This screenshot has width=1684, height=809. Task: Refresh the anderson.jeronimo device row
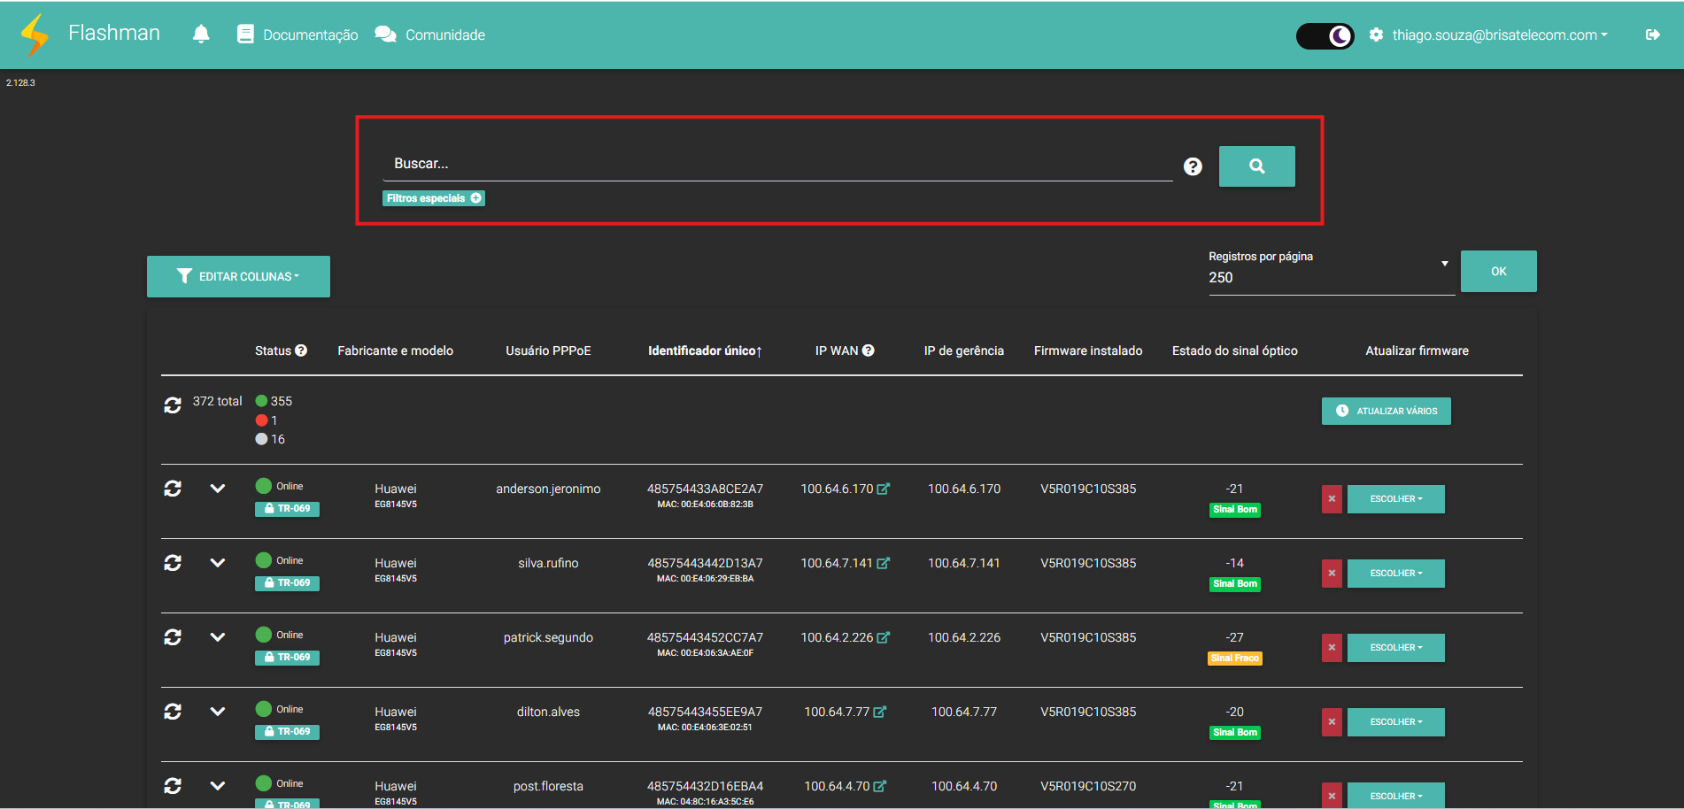[173, 489]
